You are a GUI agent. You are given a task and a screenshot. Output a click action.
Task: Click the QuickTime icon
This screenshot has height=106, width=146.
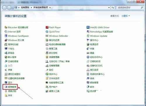click(x=47, y=32)
